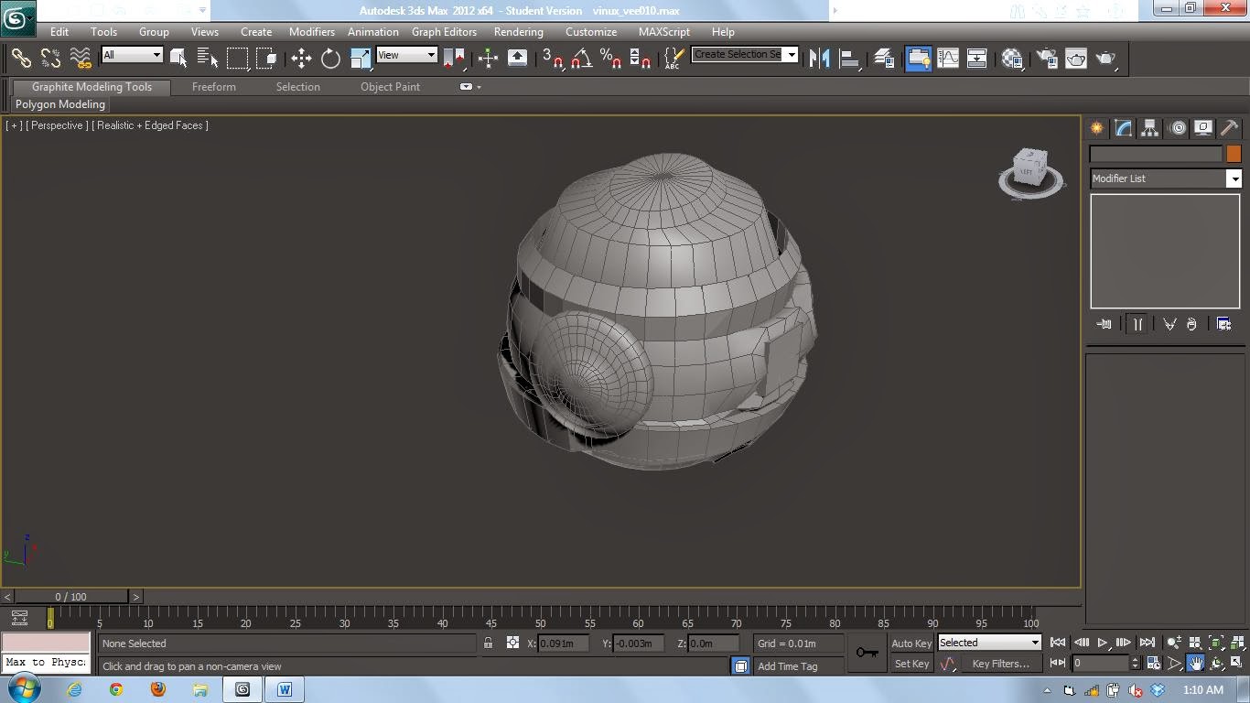Image resolution: width=1250 pixels, height=703 pixels.
Task: Open the Mirror tool
Action: click(x=819, y=59)
